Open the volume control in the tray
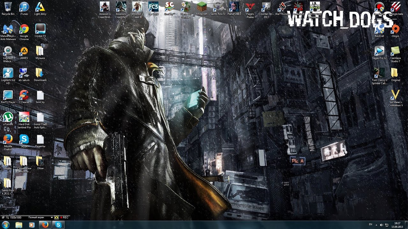This screenshot has height=229, width=408. coord(382,225)
